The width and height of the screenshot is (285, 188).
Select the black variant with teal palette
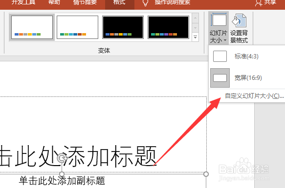169,27
